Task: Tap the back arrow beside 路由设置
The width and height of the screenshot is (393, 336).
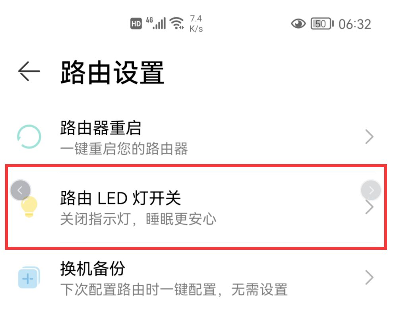Action: pyautogui.click(x=29, y=72)
